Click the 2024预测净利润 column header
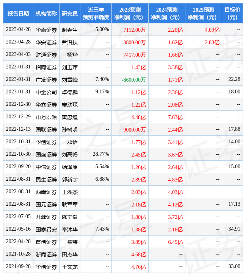The image size is (243, 276). (167, 13)
